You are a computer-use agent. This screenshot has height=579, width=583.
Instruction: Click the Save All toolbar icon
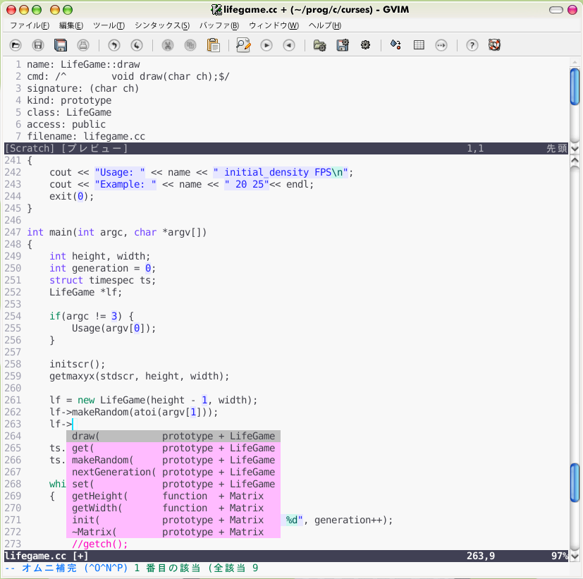[x=61, y=45]
